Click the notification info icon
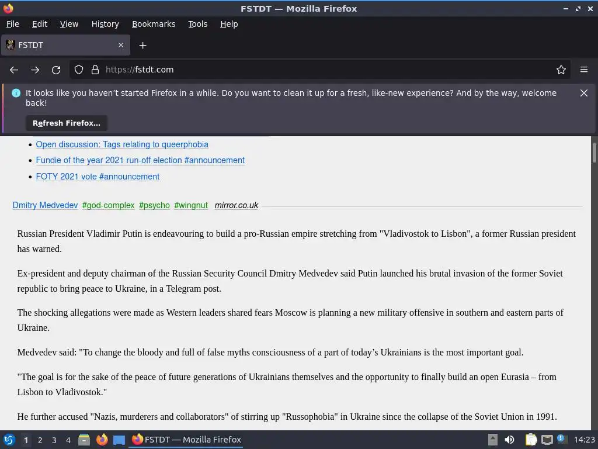The height and width of the screenshot is (449, 598). (x=16, y=93)
